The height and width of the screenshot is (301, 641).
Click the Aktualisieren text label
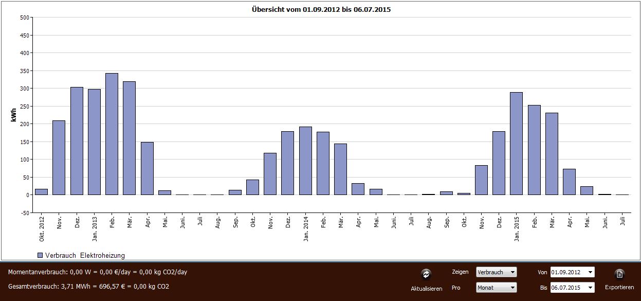pos(426,289)
